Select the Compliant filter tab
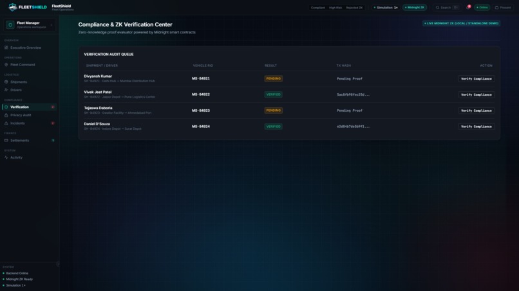 point(317,7)
